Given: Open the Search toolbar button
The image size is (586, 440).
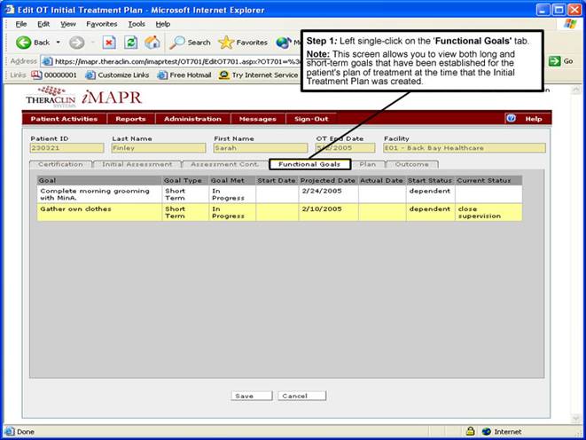Looking at the screenshot, I should coord(191,42).
